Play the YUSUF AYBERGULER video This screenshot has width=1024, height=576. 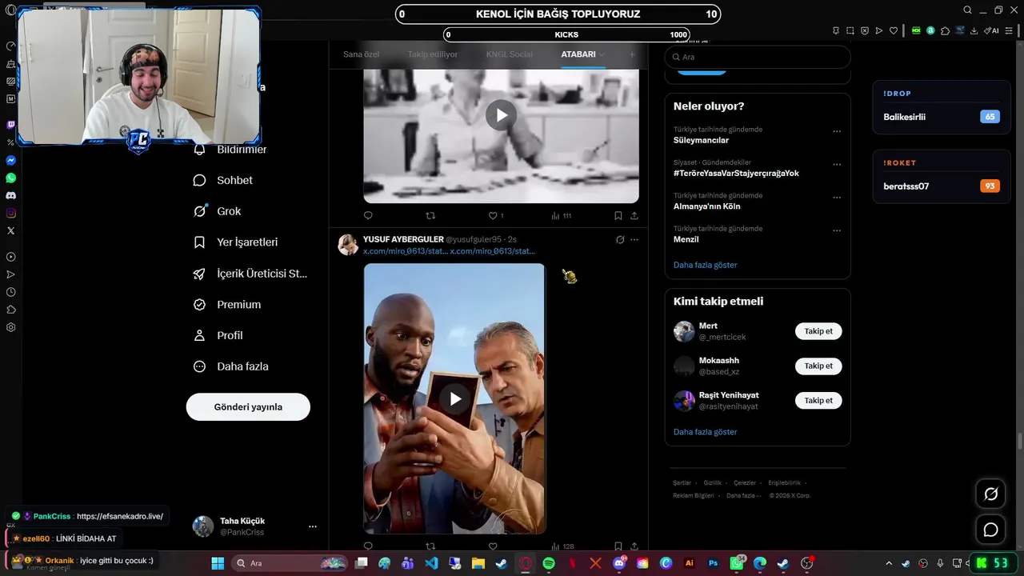coord(455,398)
